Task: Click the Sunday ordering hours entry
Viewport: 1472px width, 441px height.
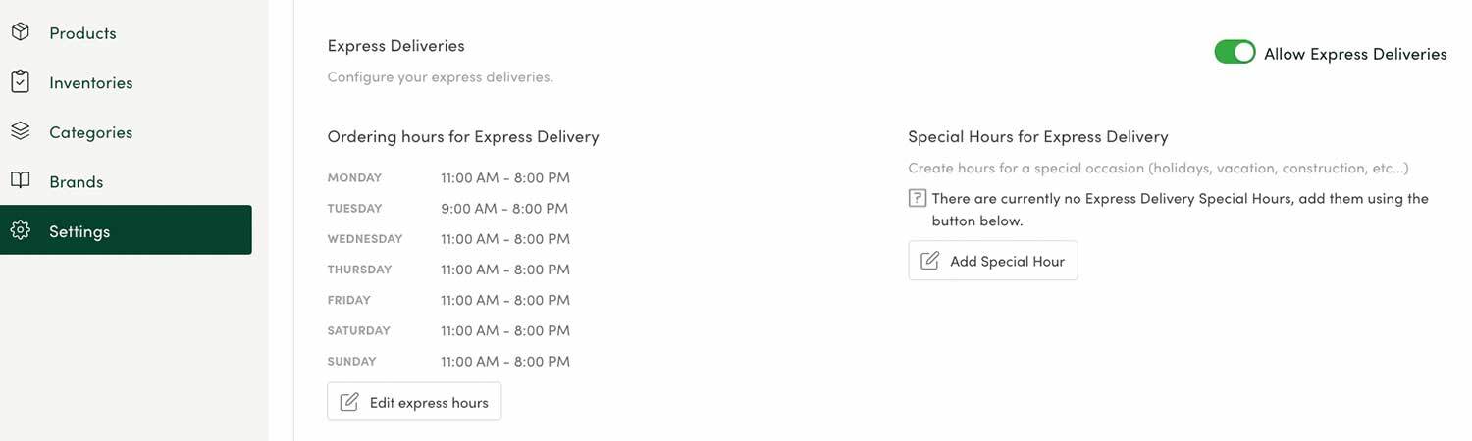Action: coord(448,361)
